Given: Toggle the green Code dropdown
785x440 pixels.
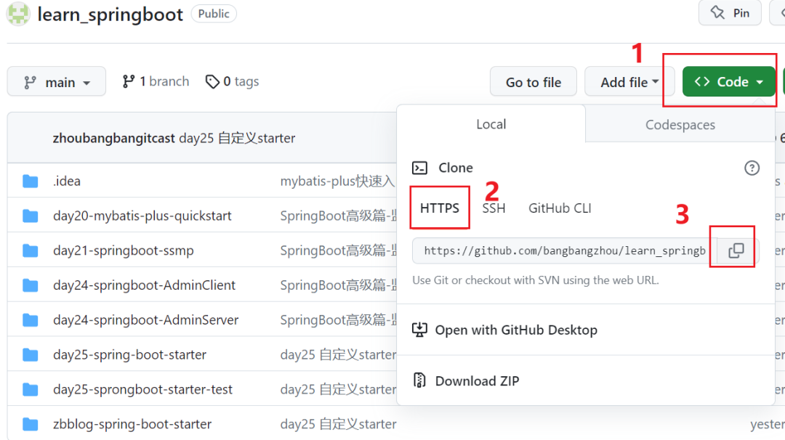Looking at the screenshot, I should coord(729,82).
